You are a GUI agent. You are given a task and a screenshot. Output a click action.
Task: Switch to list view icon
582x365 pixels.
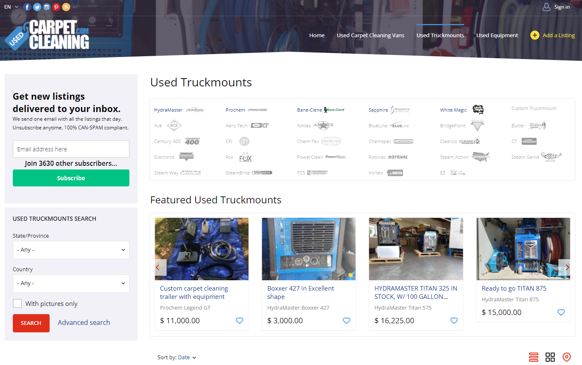click(x=534, y=357)
